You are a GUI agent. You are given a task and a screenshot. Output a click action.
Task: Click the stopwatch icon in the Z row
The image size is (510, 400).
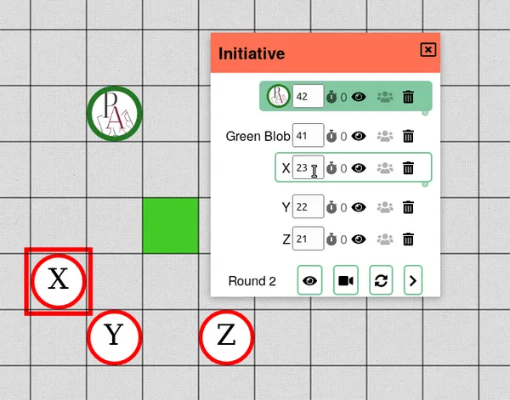331,239
